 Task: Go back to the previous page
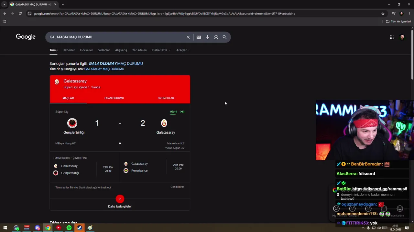(x=5, y=14)
